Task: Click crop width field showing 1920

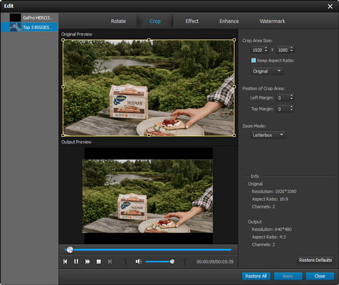Action: (258, 50)
